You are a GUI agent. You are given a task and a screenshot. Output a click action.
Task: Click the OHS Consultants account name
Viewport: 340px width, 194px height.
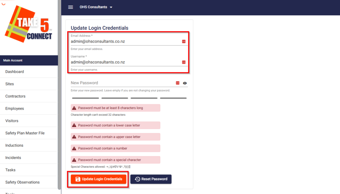(93, 7)
